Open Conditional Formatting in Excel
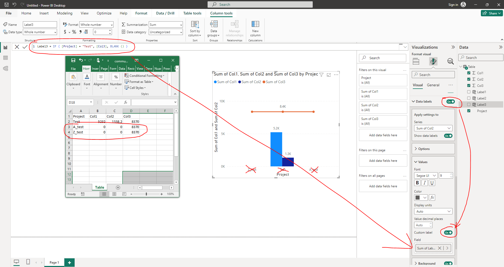Image resolution: width=504 pixels, height=267 pixels. [145, 75]
